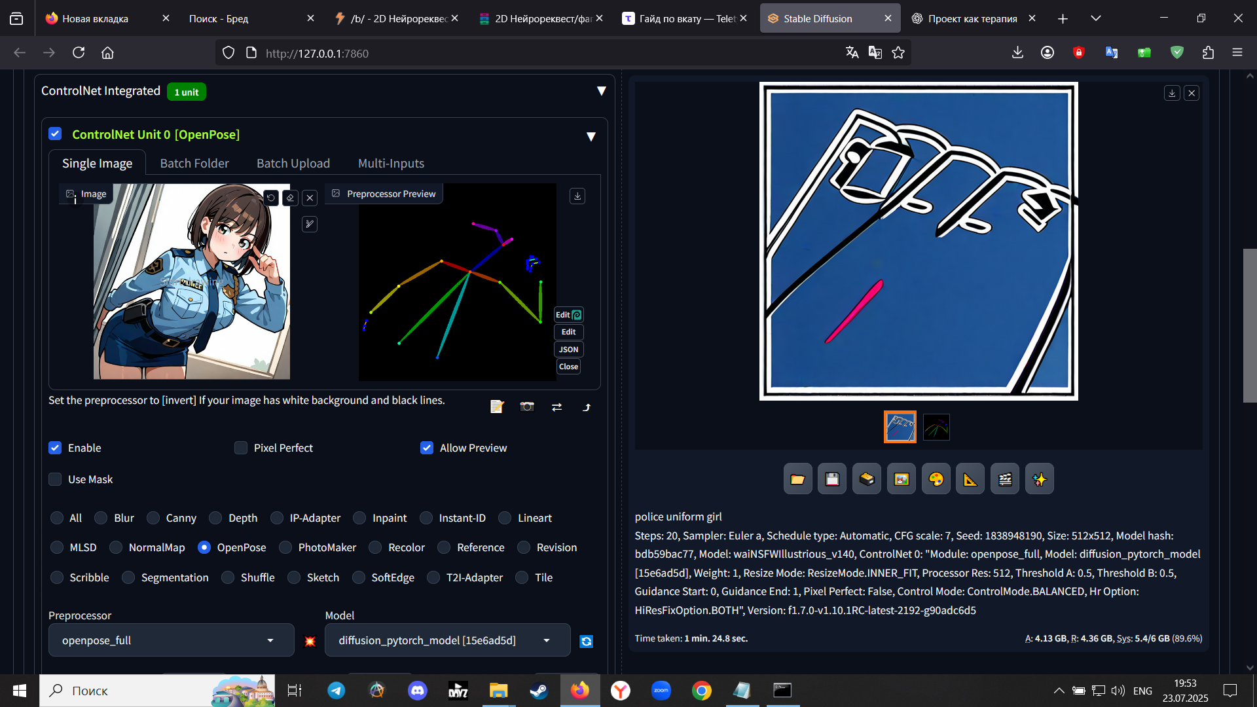
Task: Switch to the Batch Upload tab
Action: 293,163
